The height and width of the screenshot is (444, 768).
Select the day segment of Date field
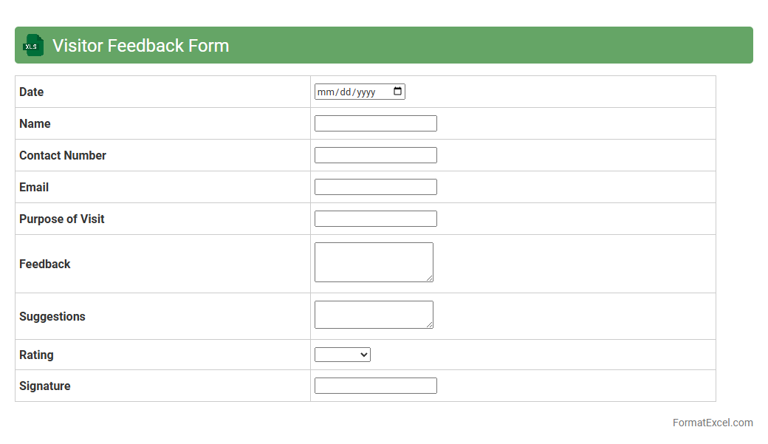[346, 92]
